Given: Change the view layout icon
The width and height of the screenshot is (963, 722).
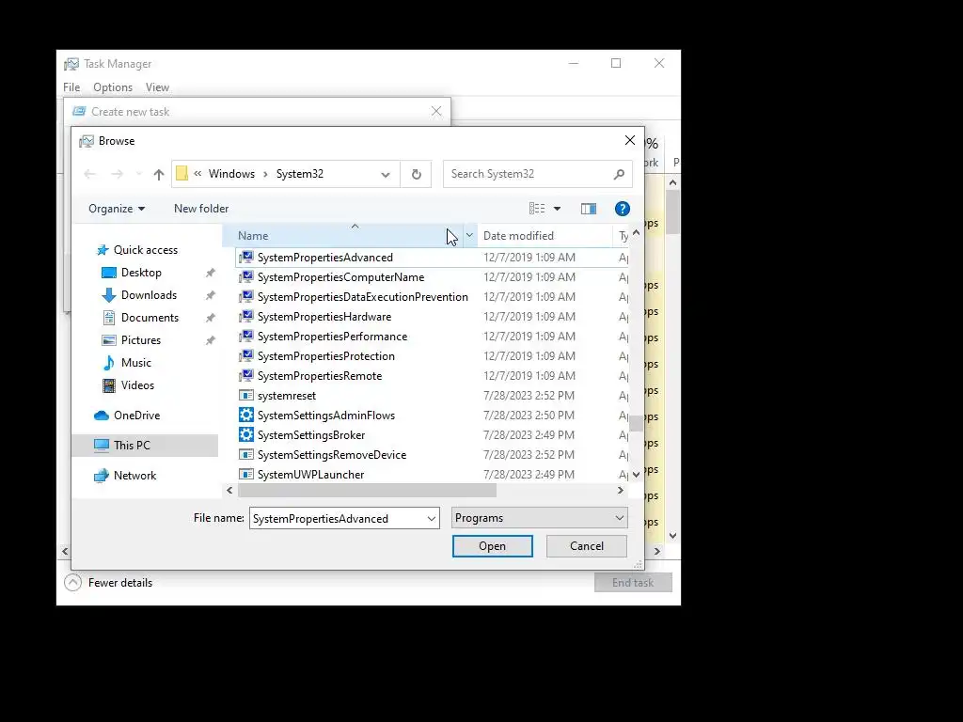Looking at the screenshot, I should (x=537, y=209).
